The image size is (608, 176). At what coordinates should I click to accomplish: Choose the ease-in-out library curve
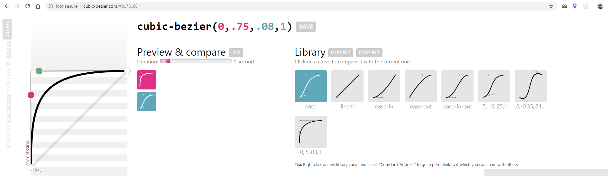[457, 86]
